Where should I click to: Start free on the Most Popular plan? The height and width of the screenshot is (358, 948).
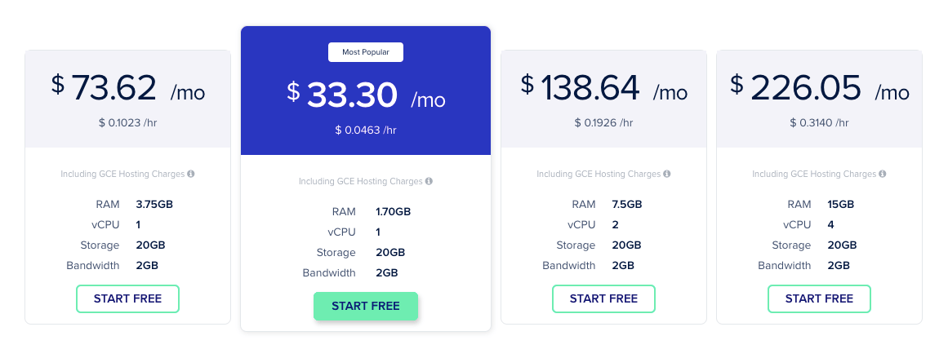pyautogui.click(x=366, y=306)
